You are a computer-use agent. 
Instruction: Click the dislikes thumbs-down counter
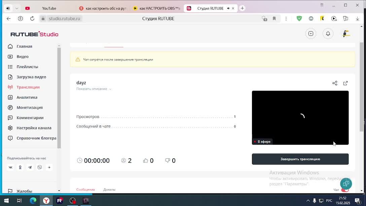point(171,161)
